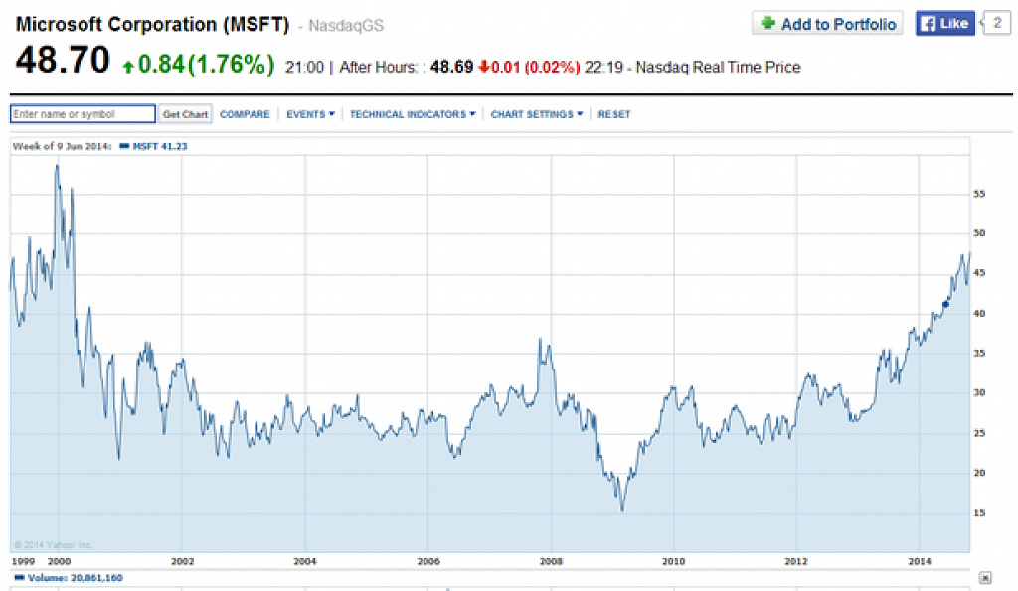
Task: Click the 48.70 stock price value
Action: point(63,60)
